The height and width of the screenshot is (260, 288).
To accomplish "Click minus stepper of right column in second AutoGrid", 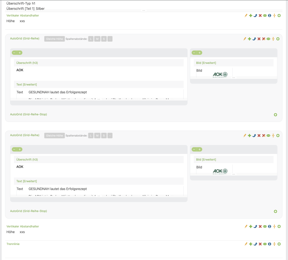I will (x=194, y=149).
